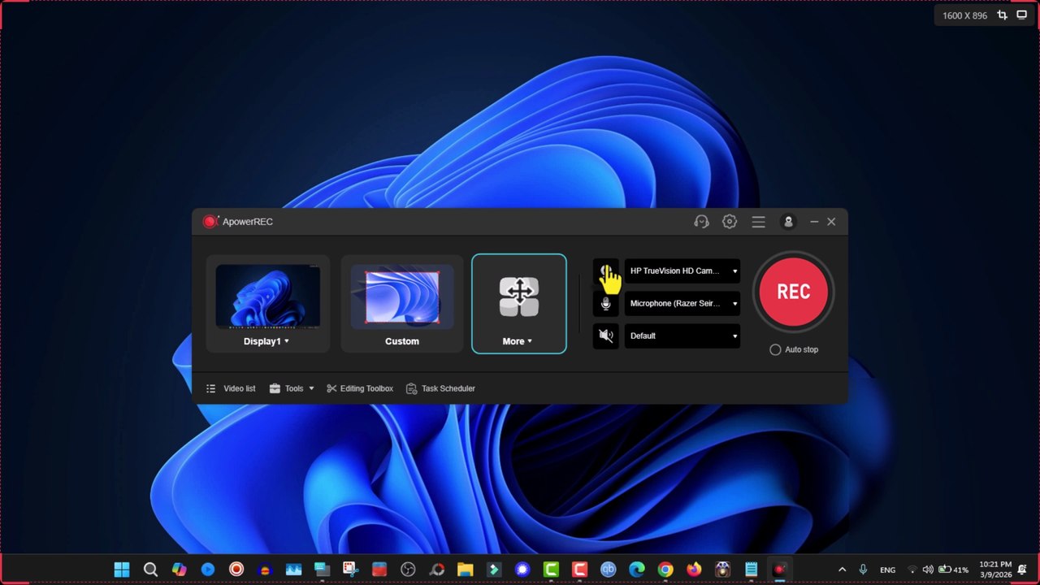Viewport: 1040px width, 585px height.
Task: Expand the HP TrueVision HD camera dropdown
Action: point(734,271)
